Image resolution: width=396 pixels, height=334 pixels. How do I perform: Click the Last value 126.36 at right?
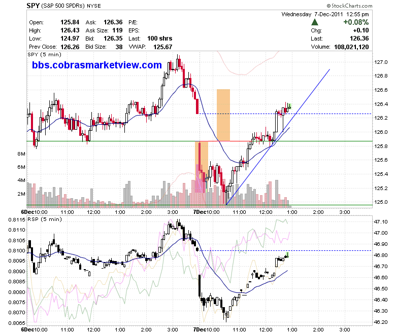pos(359,39)
